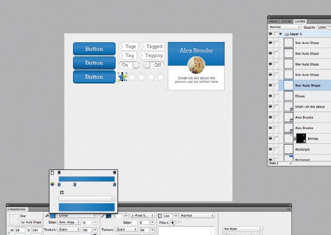Hide the Ellipse layer with its eye icon
The height and width of the screenshot is (235, 331).
click(x=270, y=96)
